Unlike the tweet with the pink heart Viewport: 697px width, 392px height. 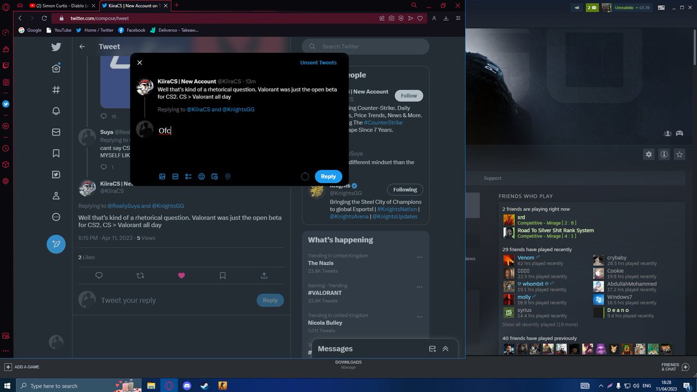click(181, 275)
